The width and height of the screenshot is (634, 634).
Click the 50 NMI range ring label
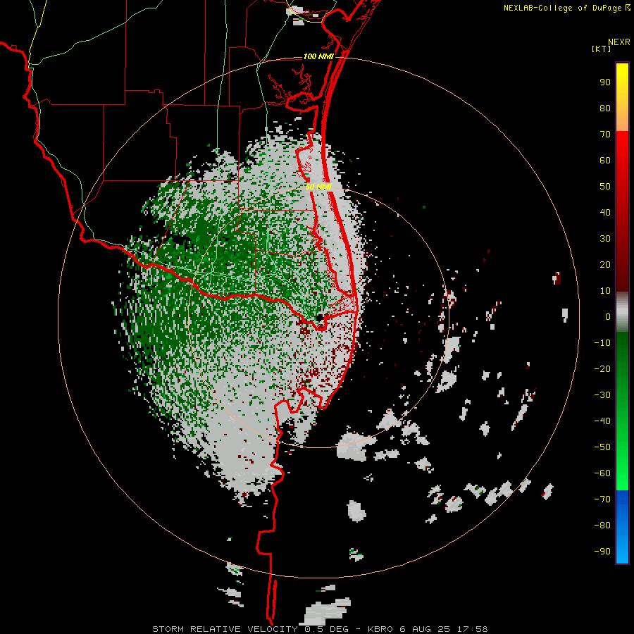318,187
